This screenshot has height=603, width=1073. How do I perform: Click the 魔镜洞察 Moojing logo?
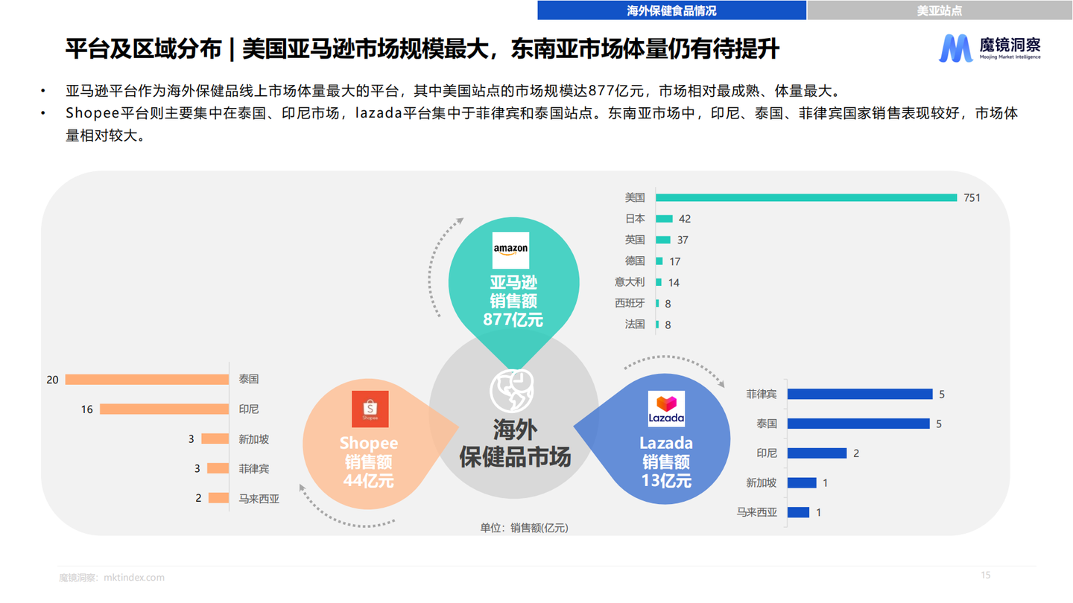click(x=990, y=48)
